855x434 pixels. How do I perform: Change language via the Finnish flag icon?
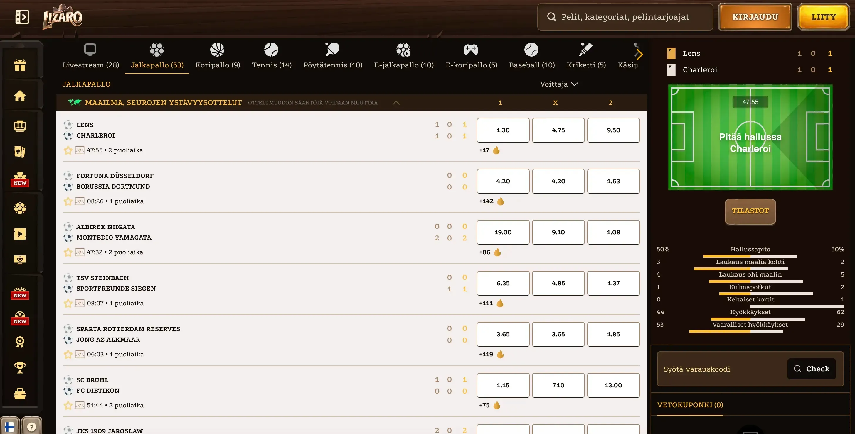(9, 426)
